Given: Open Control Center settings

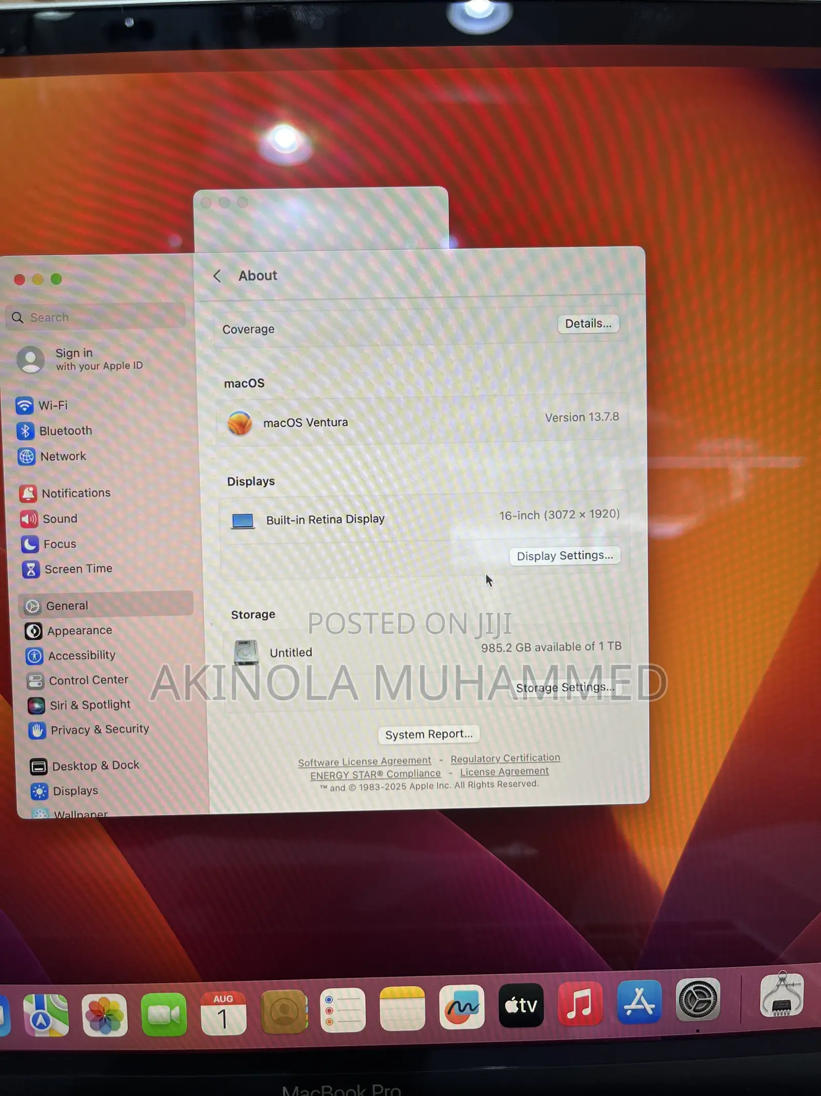Looking at the screenshot, I should tap(77, 681).
